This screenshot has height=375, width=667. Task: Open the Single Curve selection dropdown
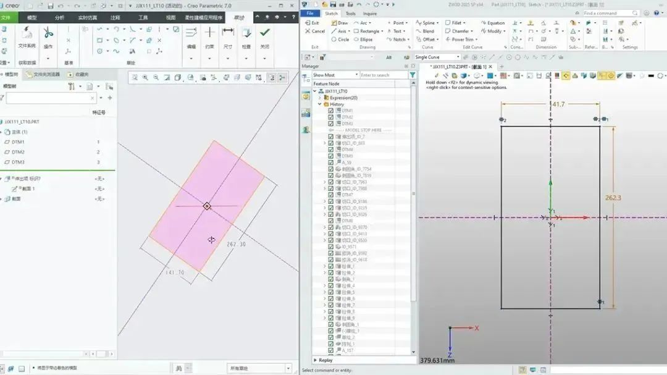(x=436, y=57)
